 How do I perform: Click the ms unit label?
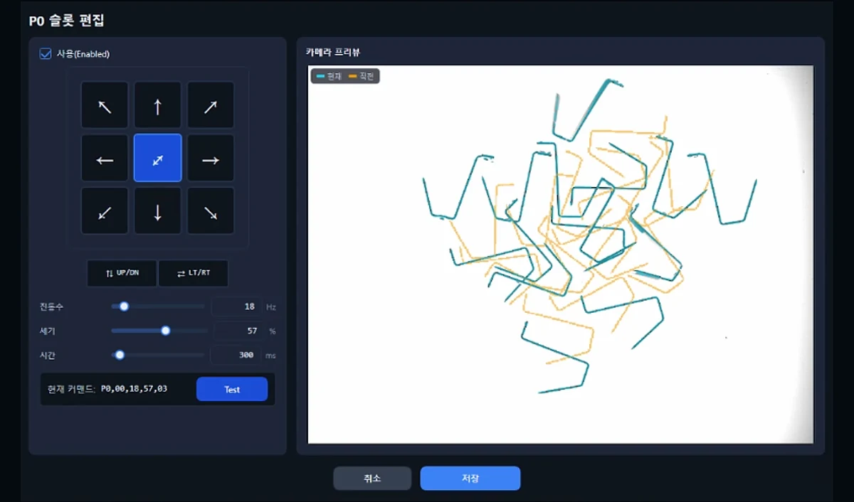tap(270, 356)
